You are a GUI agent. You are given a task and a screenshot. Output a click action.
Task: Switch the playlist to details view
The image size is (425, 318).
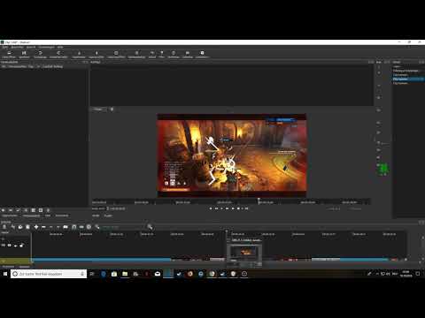tap(26, 210)
